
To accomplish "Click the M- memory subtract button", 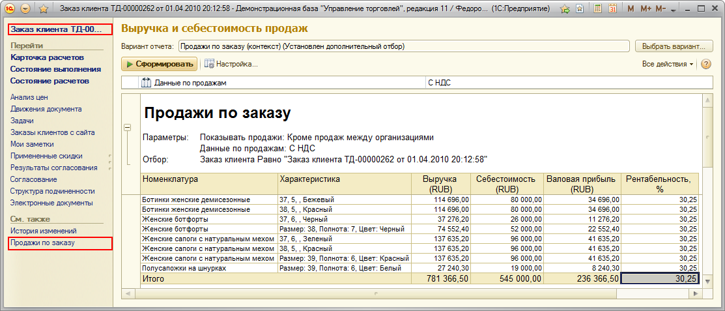I will click(661, 8).
